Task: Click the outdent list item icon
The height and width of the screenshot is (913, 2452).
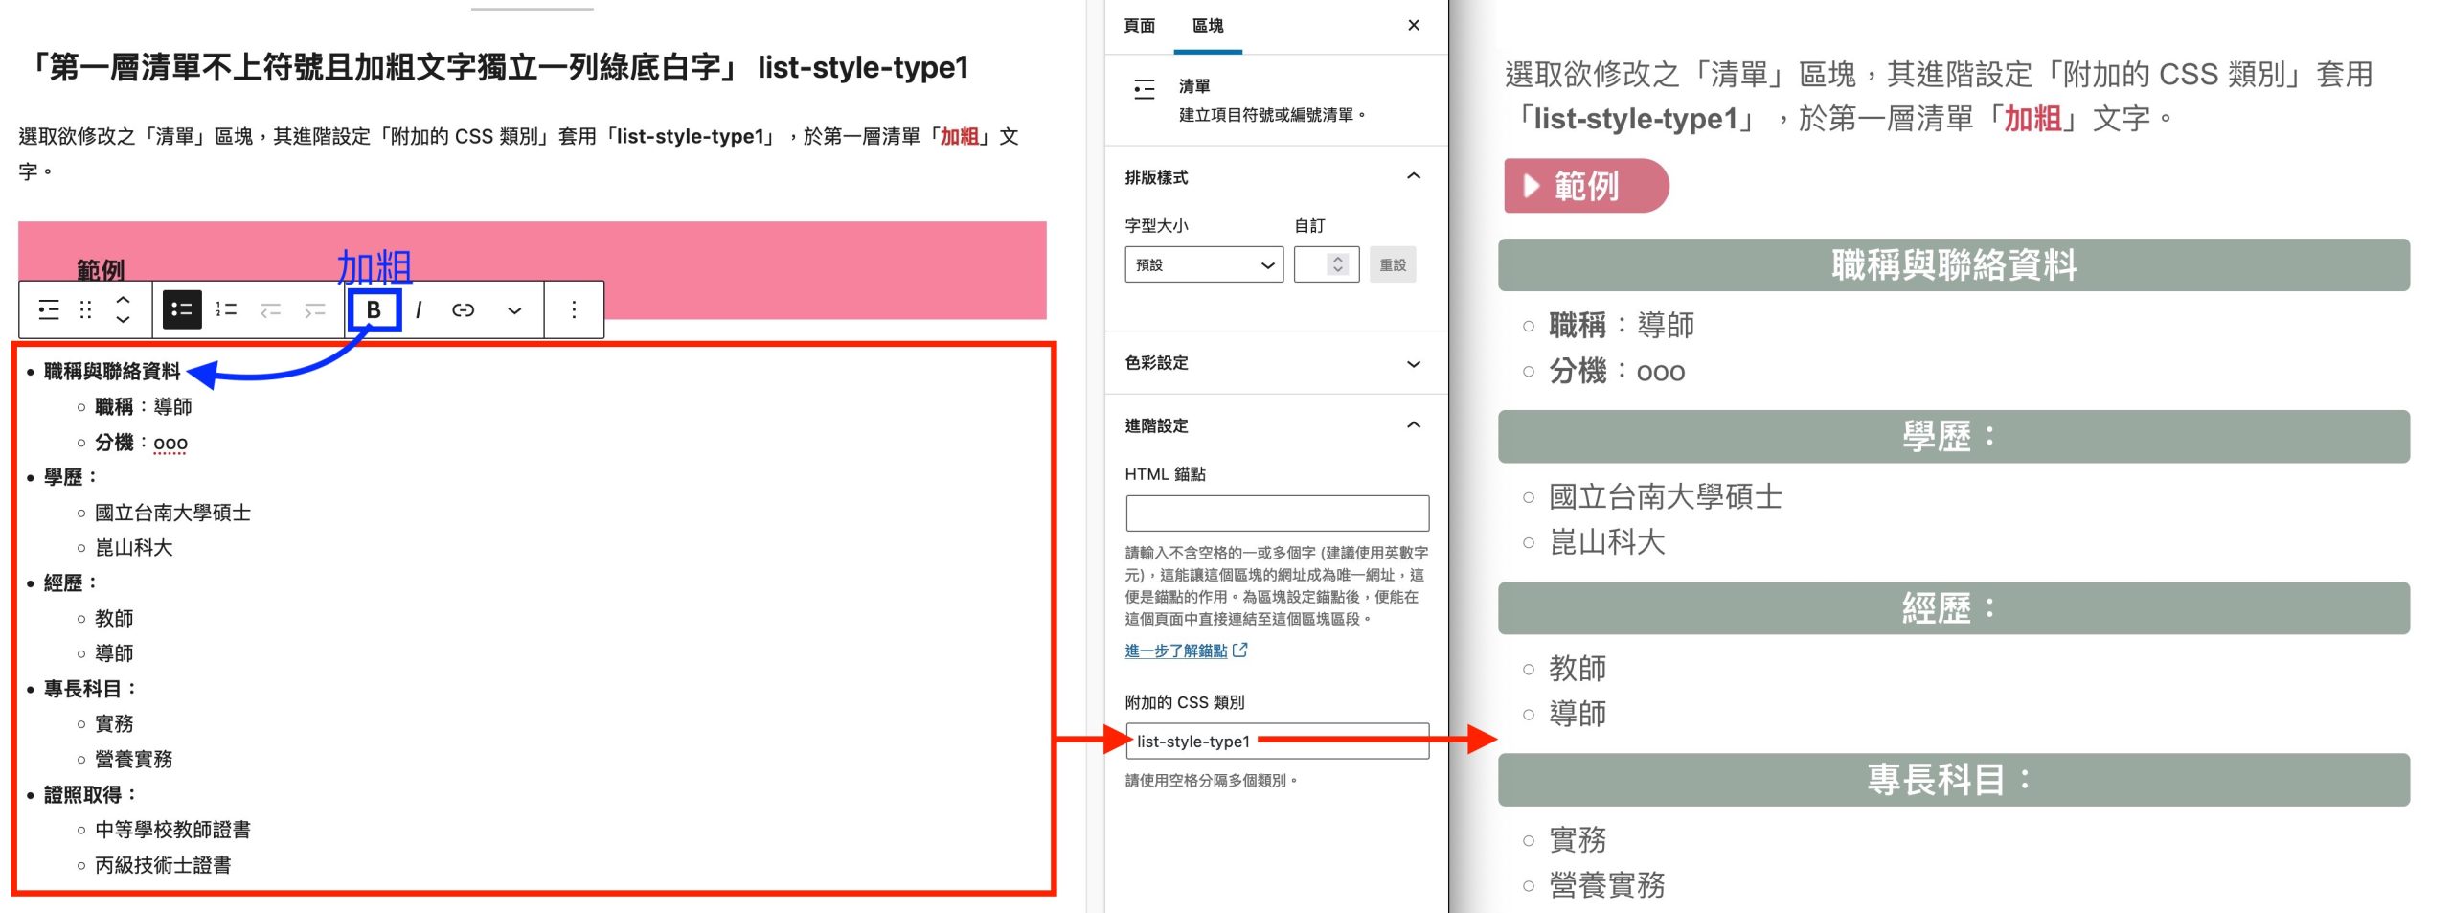Action: click(x=270, y=309)
